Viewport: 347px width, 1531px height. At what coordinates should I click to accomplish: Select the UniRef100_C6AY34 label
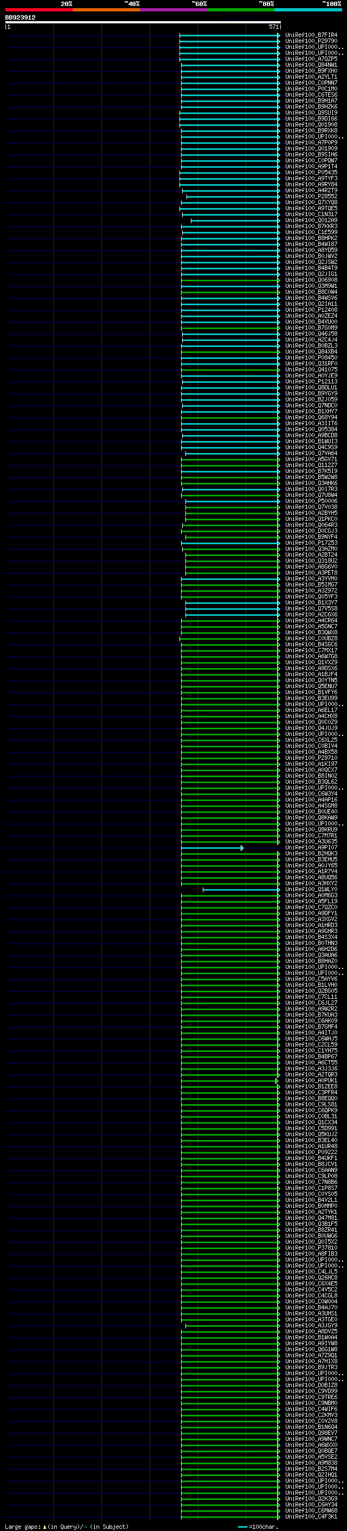click(x=311, y=1504)
